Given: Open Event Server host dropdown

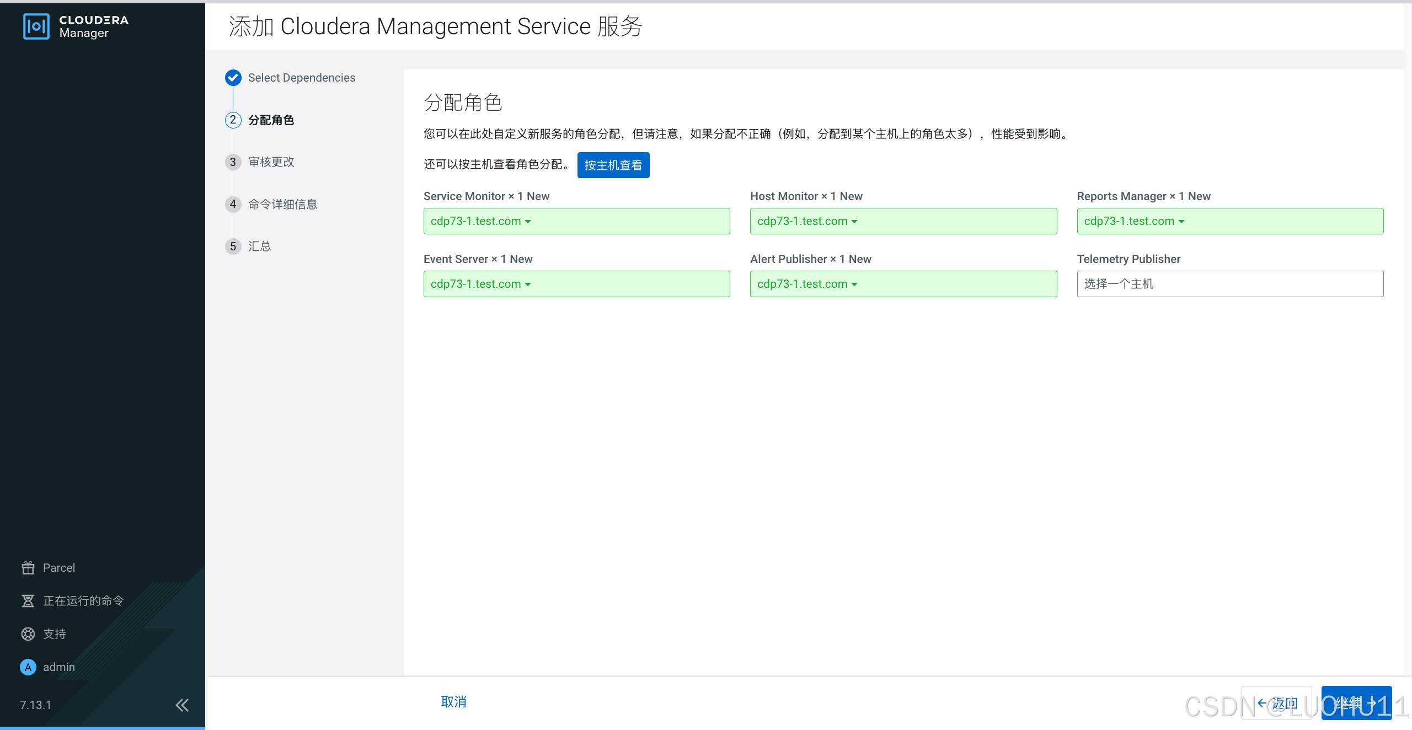Looking at the screenshot, I should [480, 285].
